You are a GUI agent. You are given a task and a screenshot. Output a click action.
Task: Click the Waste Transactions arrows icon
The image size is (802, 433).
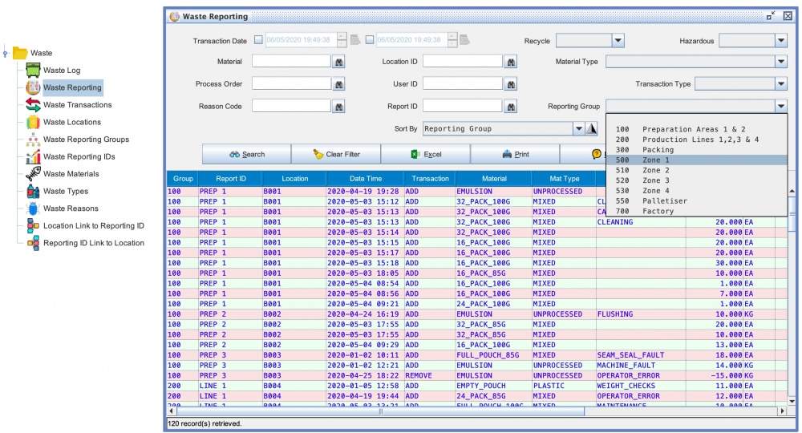[x=33, y=105]
